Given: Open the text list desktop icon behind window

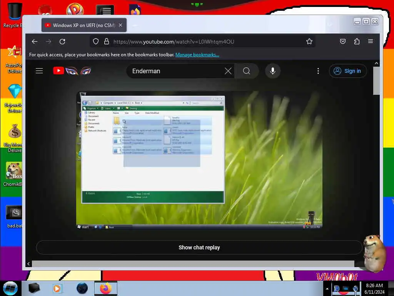Looking at the screenshot, I should tap(105, 10).
